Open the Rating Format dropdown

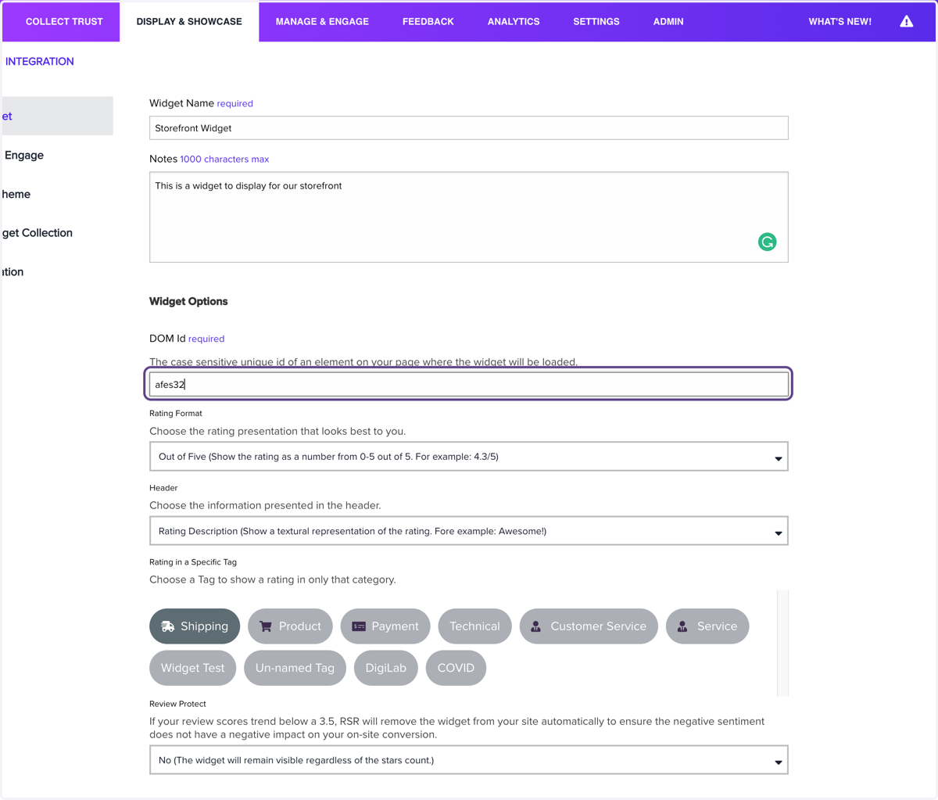point(468,457)
